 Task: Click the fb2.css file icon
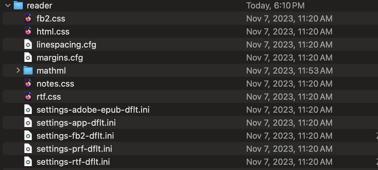point(28,19)
